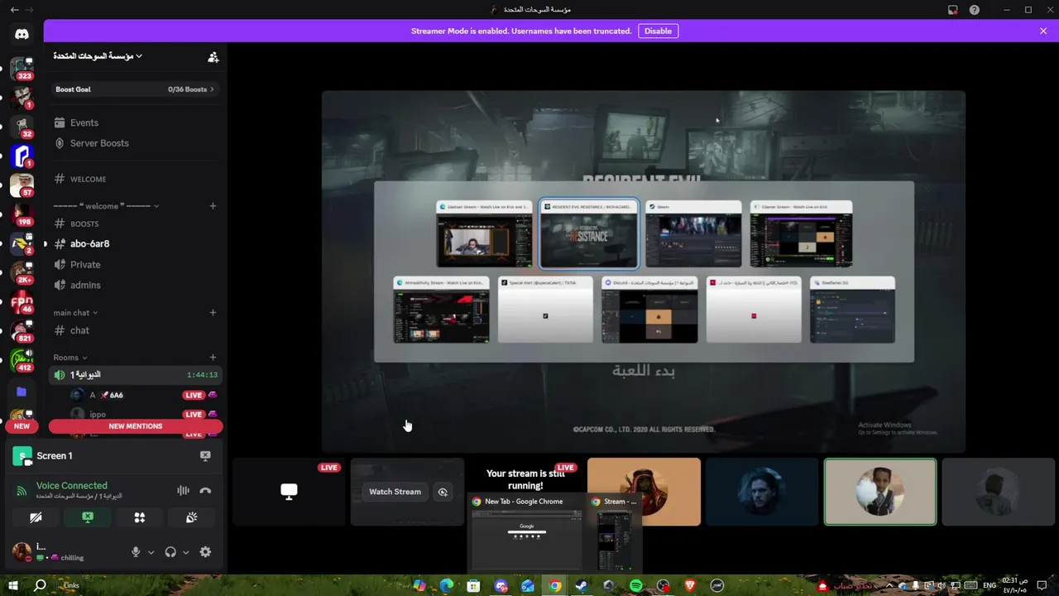Open User Settings gear
The height and width of the screenshot is (596, 1059).
pyautogui.click(x=205, y=552)
